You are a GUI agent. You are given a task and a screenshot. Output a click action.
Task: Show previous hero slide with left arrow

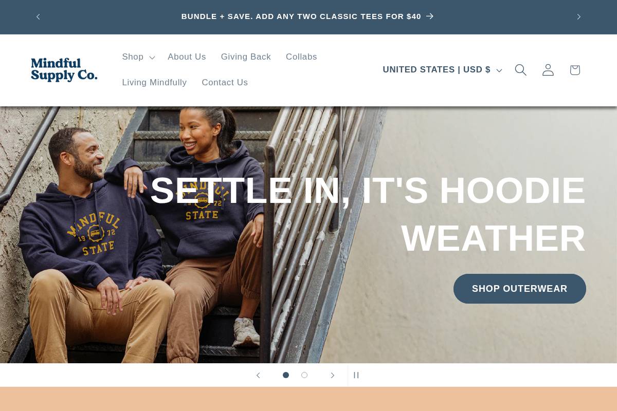coord(258,376)
